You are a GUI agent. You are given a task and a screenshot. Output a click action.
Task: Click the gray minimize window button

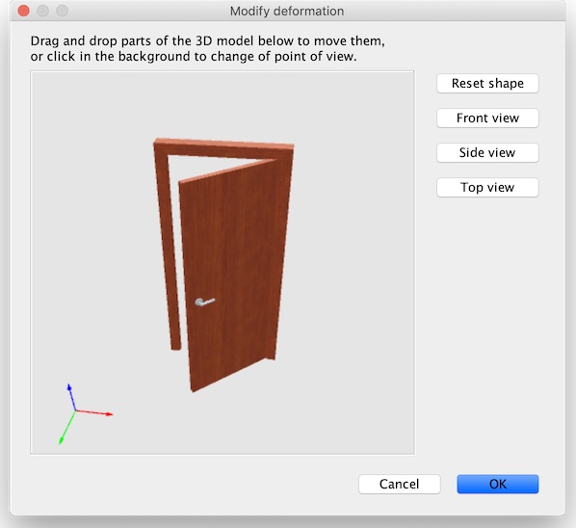(42, 11)
